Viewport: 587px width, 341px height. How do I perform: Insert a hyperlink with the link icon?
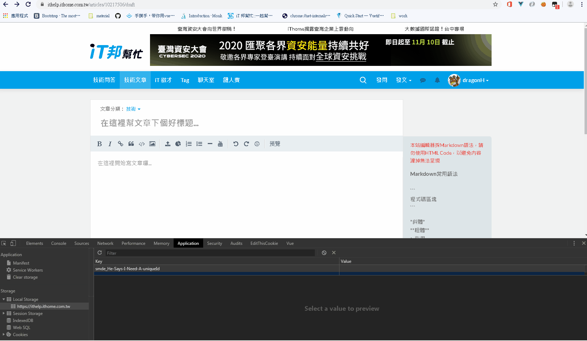point(120,144)
